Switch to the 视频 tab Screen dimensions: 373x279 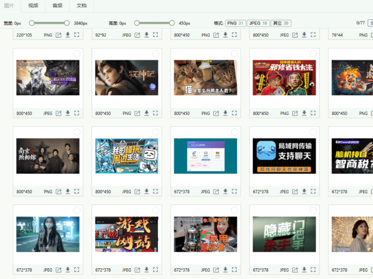33,6
